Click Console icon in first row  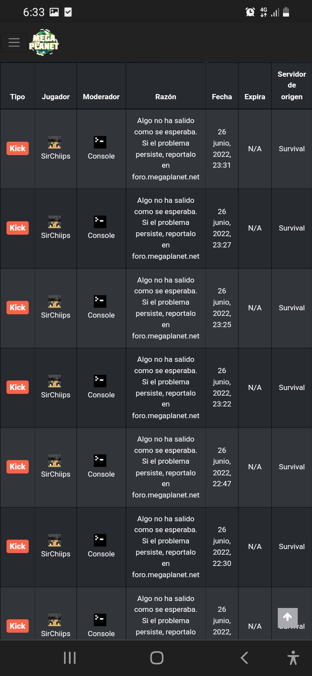click(100, 142)
